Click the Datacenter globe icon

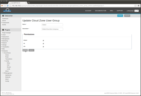3,16
